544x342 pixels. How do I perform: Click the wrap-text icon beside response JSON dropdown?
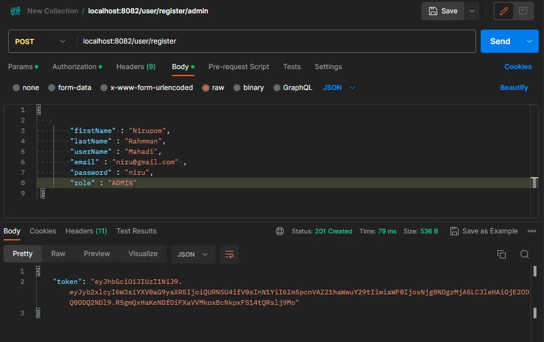pyautogui.click(x=229, y=254)
